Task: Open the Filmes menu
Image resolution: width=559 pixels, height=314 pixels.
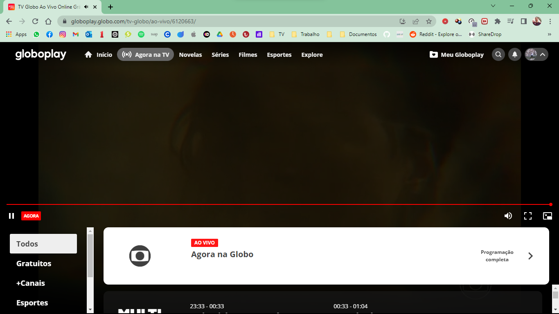Action: [248, 55]
